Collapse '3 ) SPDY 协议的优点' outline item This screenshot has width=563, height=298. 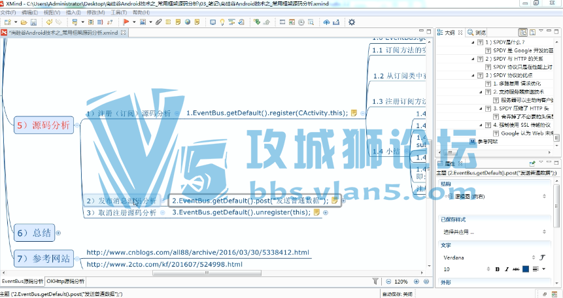tap(473, 75)
